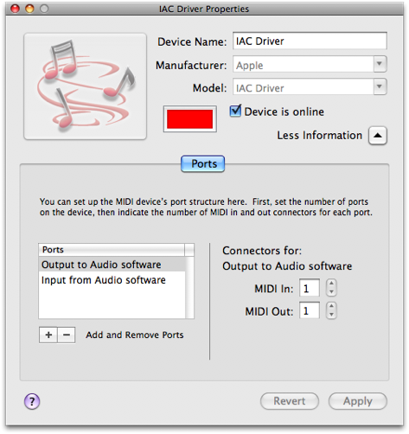
Task: Click the Device Name text field
Action: tap(310, 41)
